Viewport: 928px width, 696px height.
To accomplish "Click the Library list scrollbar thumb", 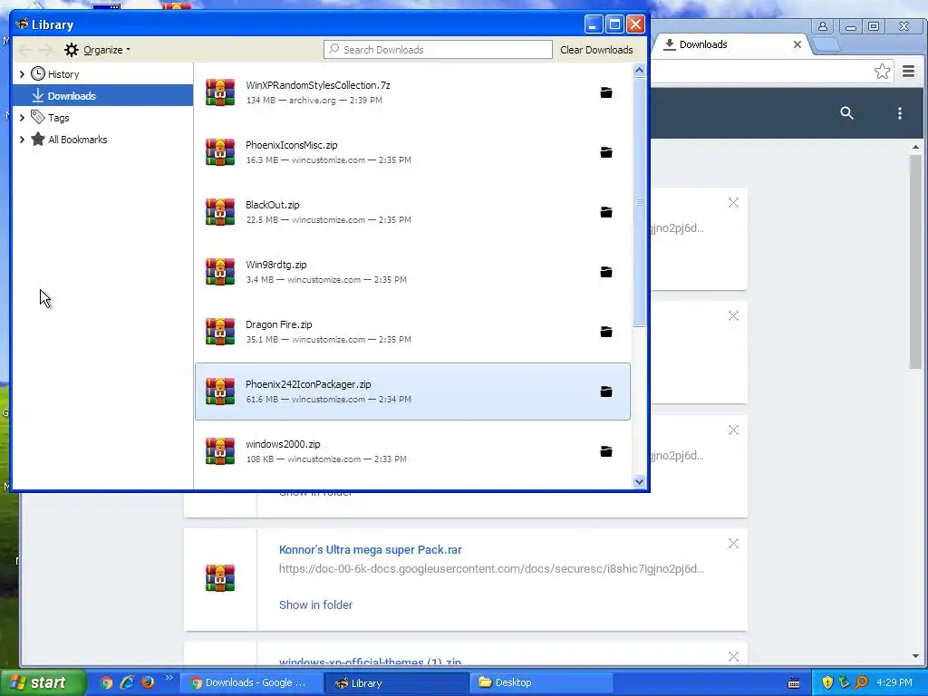I will coord(639,202).
